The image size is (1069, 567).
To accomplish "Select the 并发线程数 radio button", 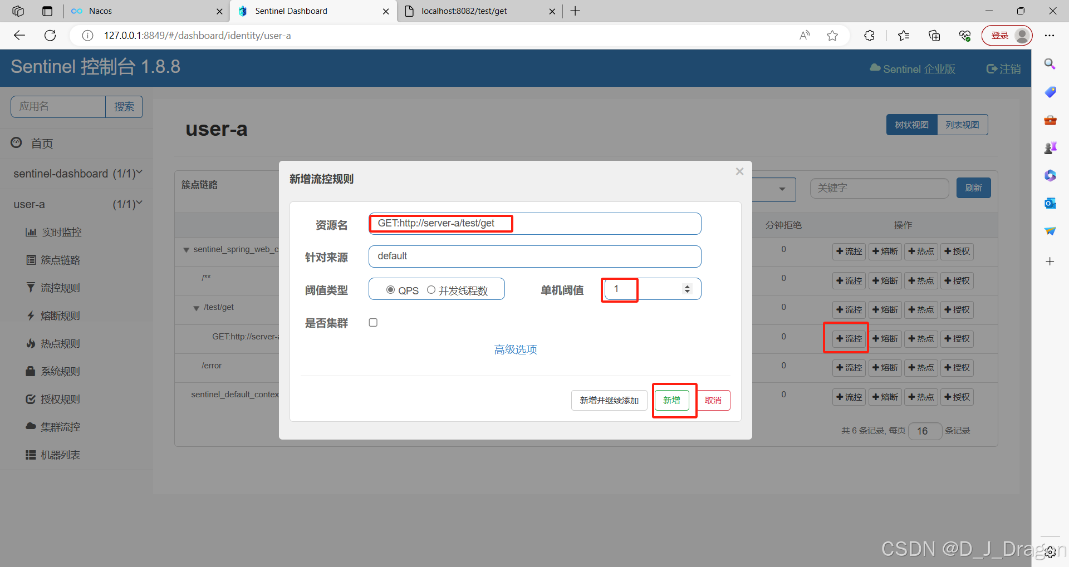I will click(431, 290).
